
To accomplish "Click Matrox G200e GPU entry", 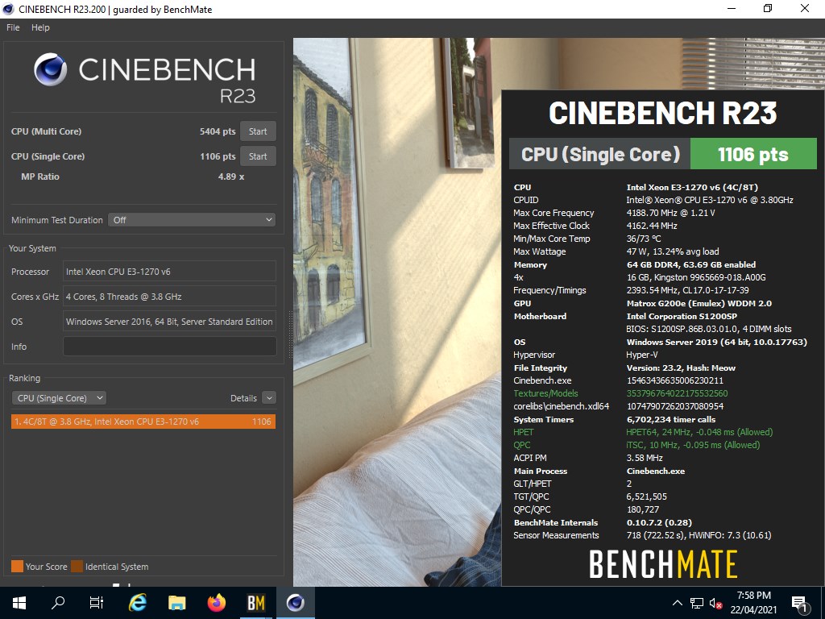I will click(699, 303).
